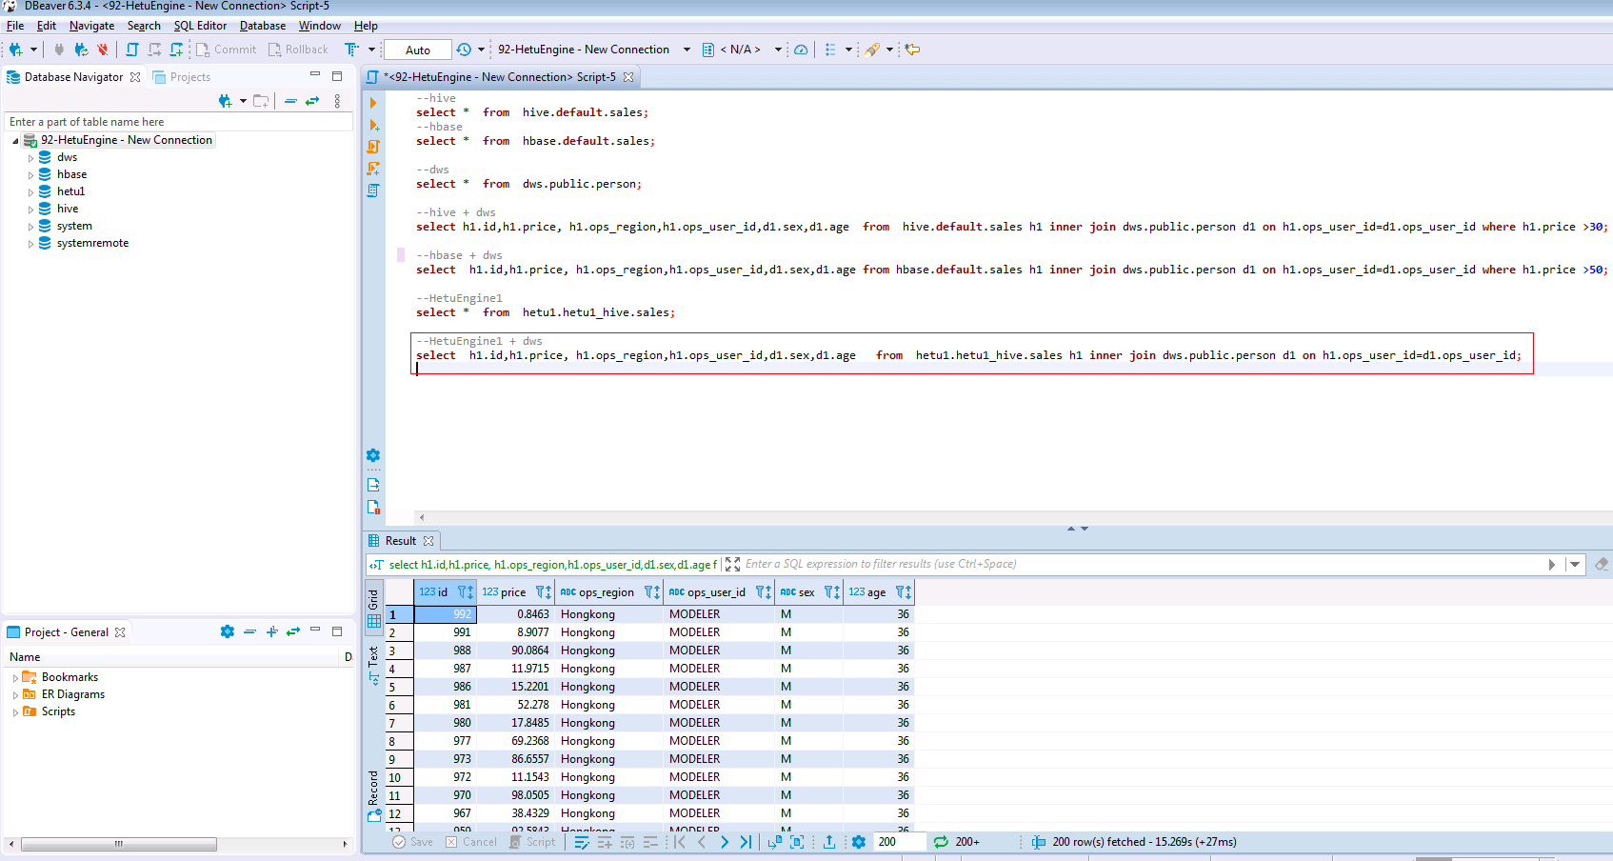The image size is (1613, 861).
Task: Switch to the Projects tab
Action: pos(189,77)
